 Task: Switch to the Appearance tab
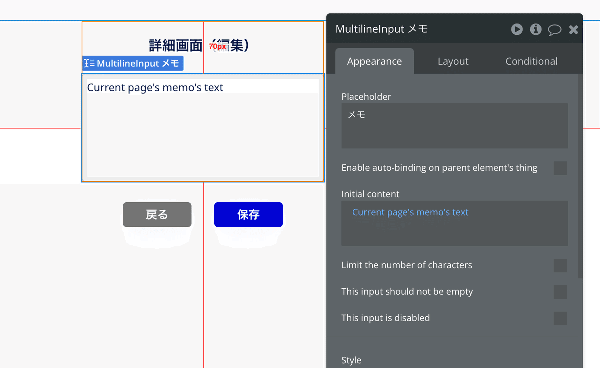tap(374, 61)
